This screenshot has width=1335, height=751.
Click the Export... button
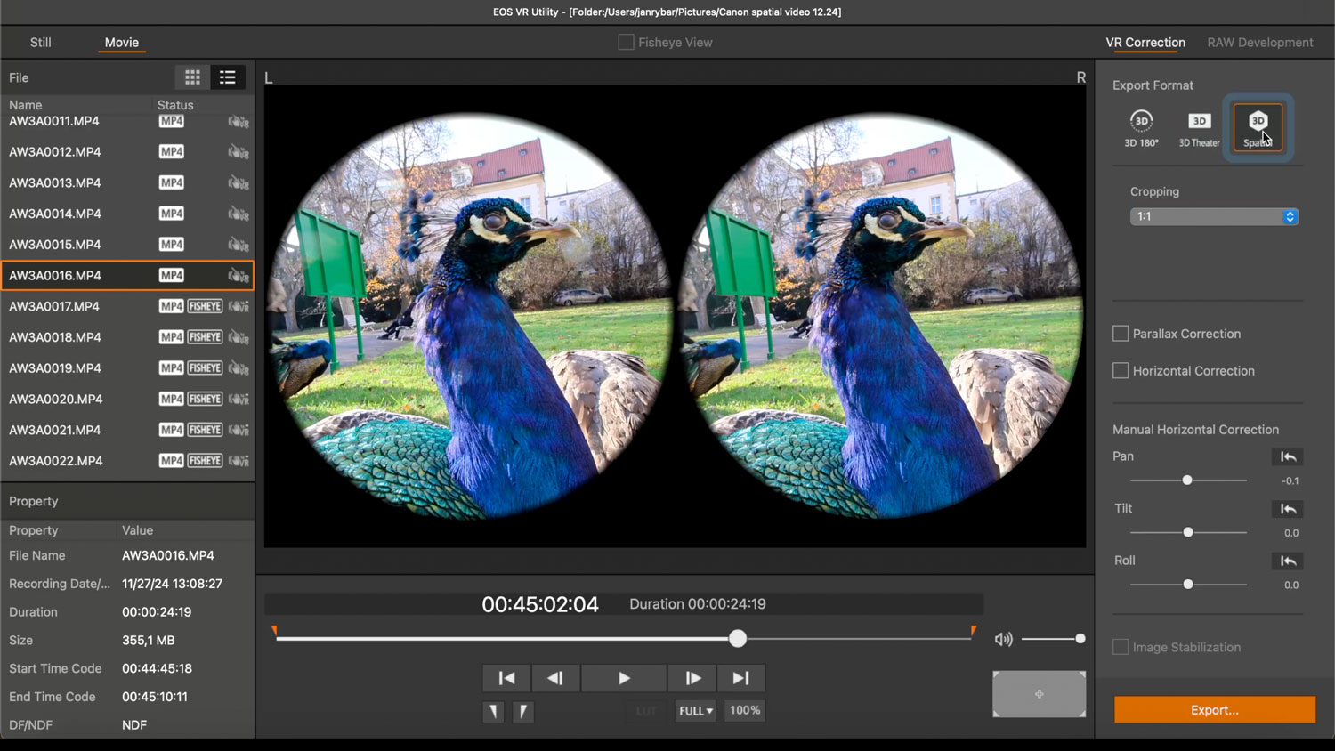pyautogui.click(x=1214, y=710)
